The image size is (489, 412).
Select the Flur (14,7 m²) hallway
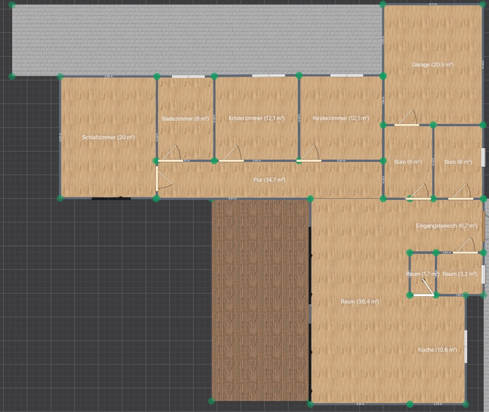(x=269, y=180)
